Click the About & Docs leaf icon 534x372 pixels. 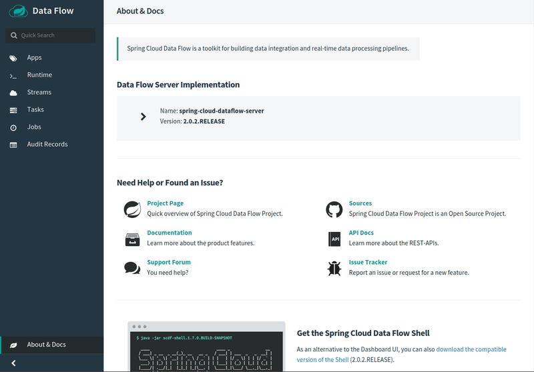click(x=13, y=345)
